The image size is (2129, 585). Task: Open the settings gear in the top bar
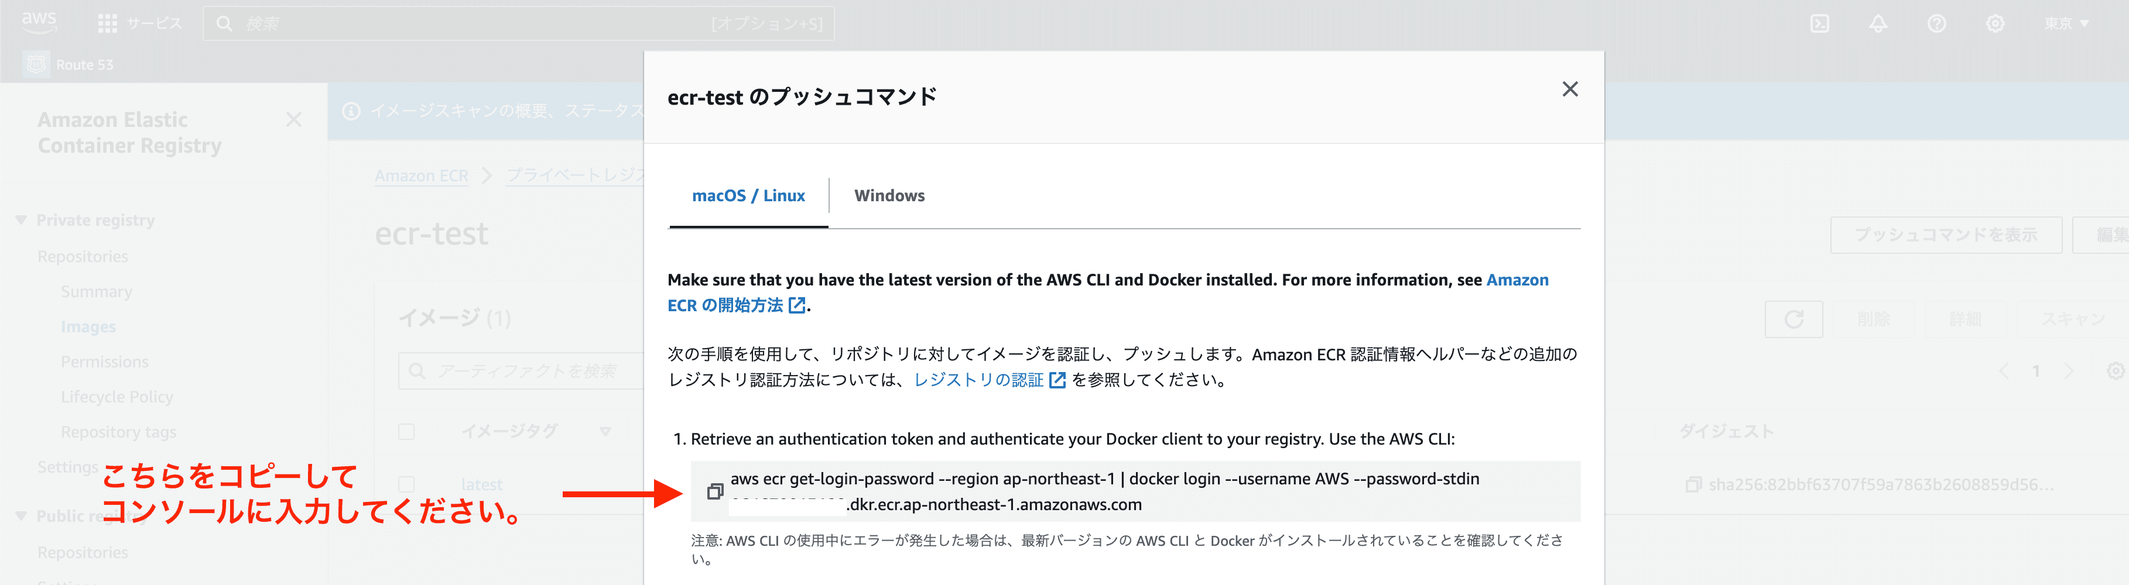click(1995, 23)
